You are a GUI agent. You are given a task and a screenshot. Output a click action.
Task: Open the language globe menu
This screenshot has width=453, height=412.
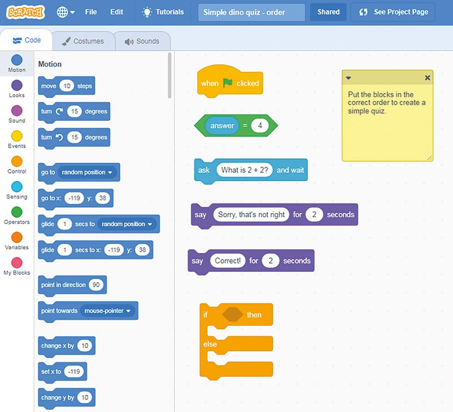click(65, 12)
